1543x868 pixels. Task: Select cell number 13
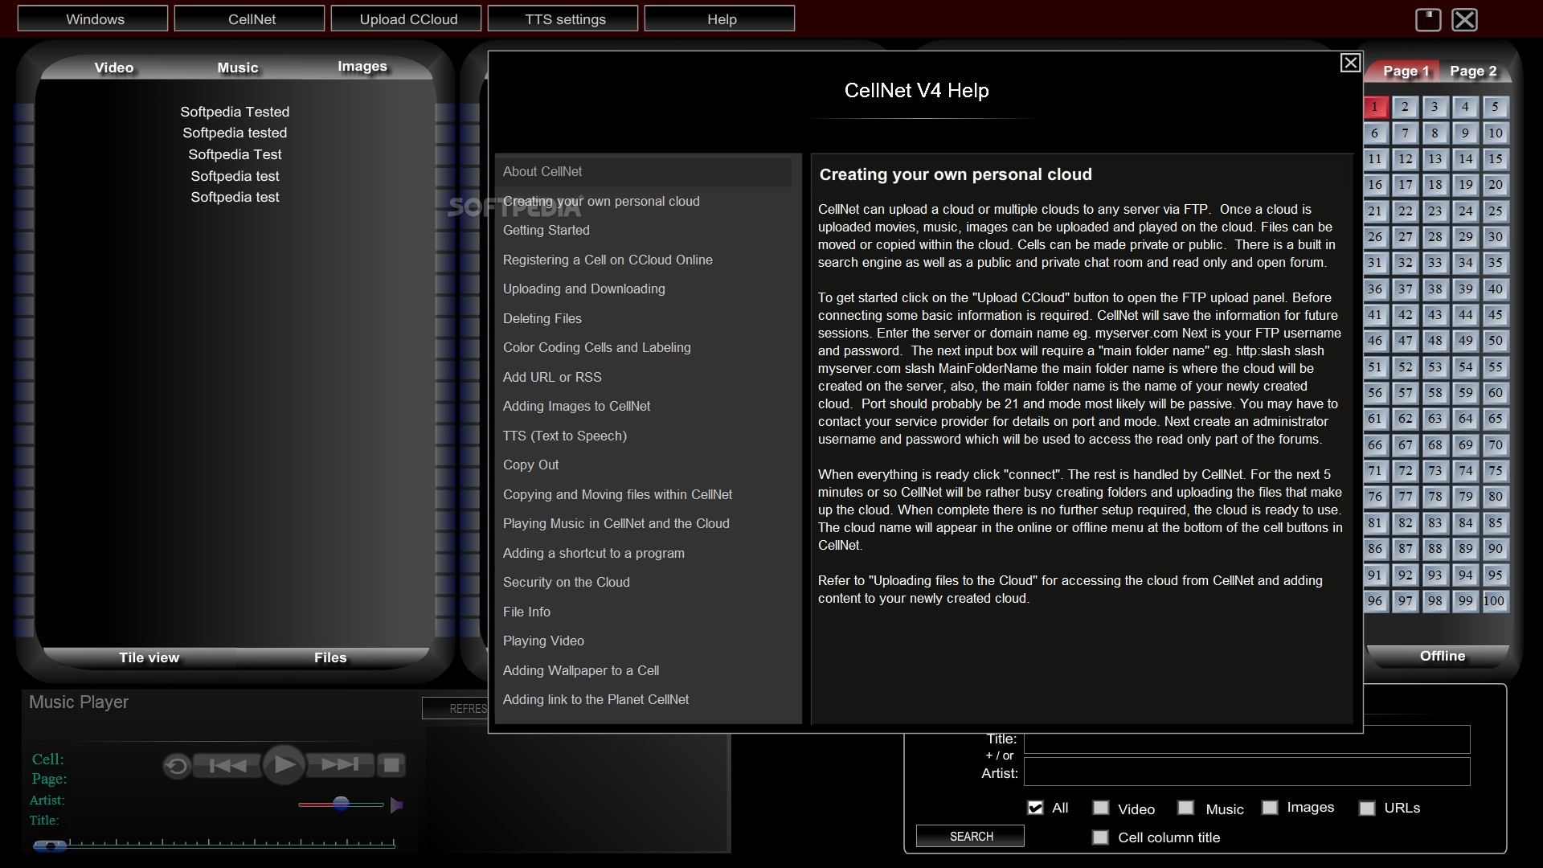1435,159
